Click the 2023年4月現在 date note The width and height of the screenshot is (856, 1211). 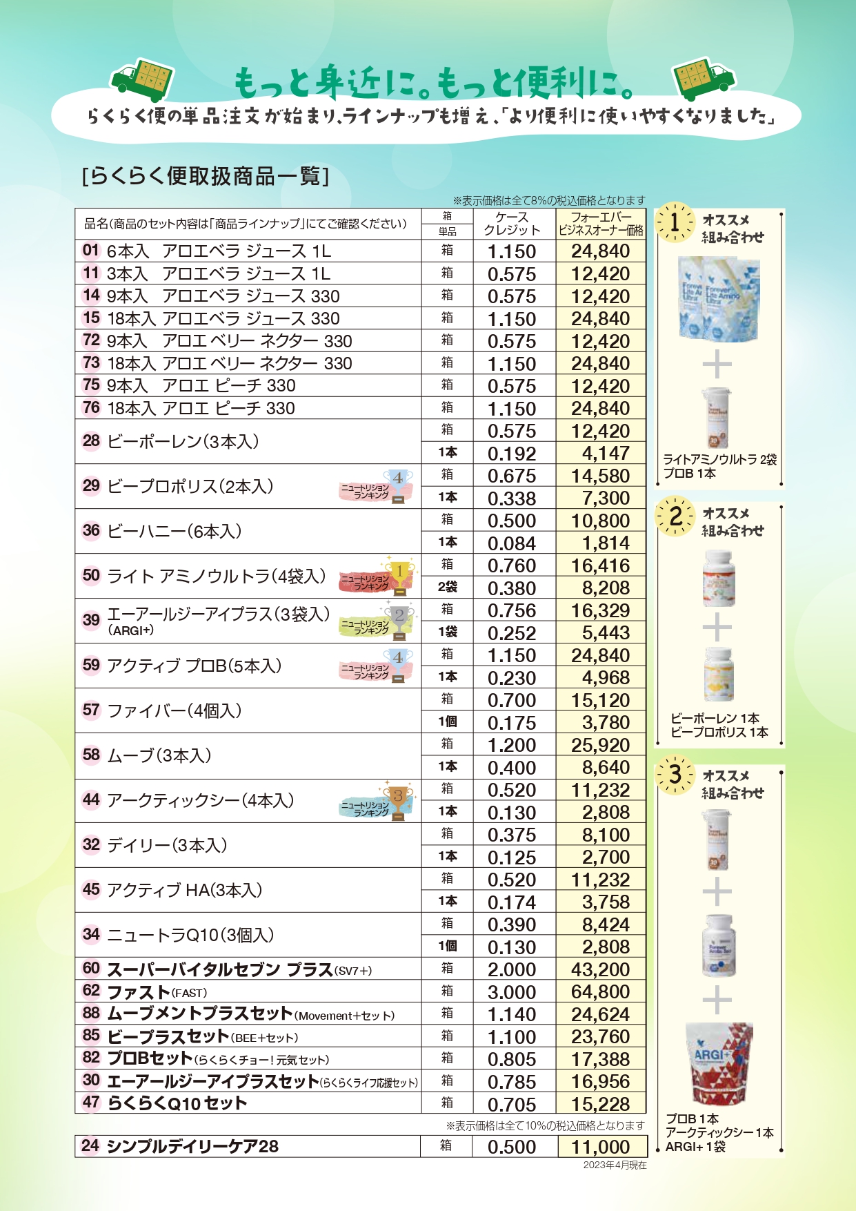[x=615, y=1165]
